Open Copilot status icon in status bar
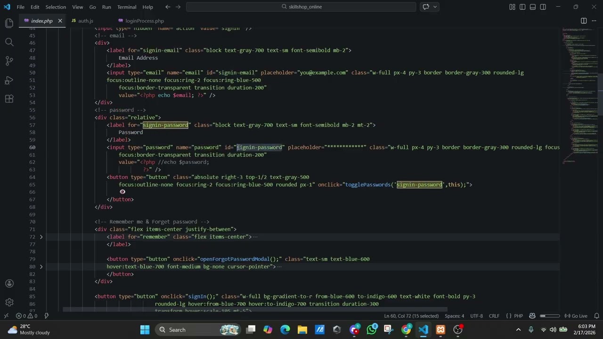The image size is (603, 339). [x=532, y=316]
